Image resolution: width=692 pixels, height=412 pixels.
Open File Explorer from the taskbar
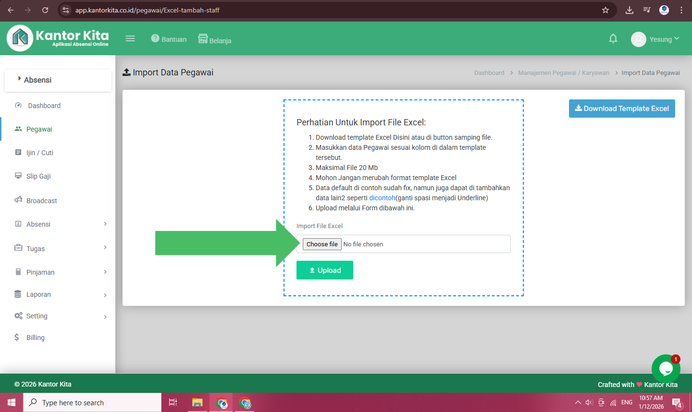[197, 402]
